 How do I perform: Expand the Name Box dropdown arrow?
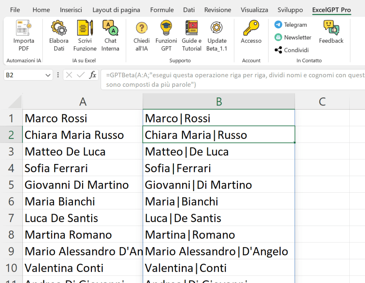pos(47,75)
